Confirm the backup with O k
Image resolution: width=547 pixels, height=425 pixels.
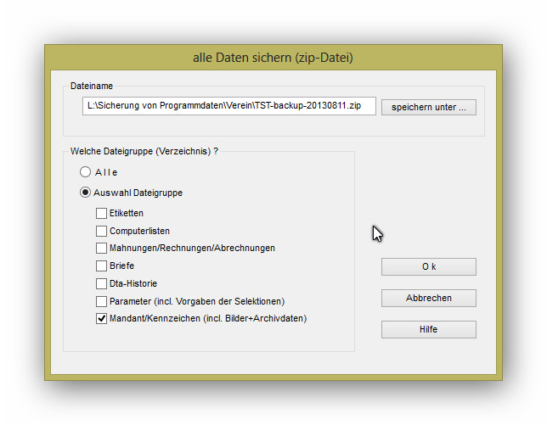tap(428, 266)
